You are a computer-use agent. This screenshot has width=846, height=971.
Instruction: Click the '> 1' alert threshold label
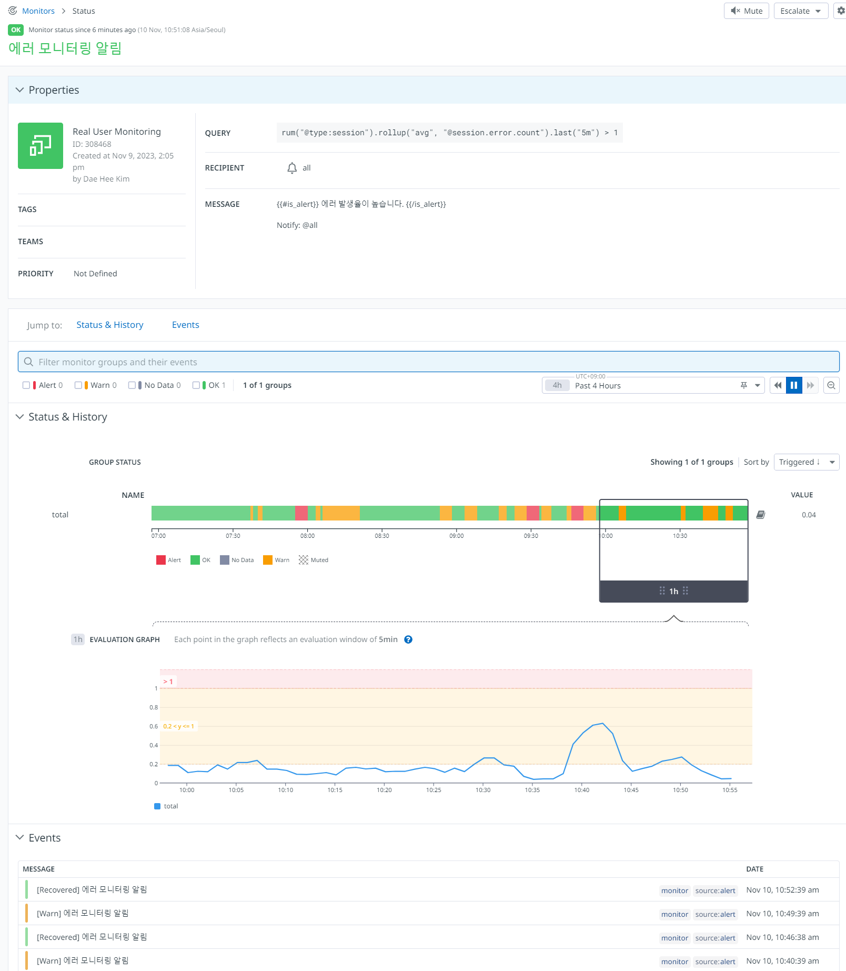[168, 682]
